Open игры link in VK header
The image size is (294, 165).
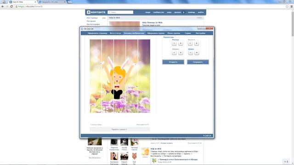[x=169, y=12]
